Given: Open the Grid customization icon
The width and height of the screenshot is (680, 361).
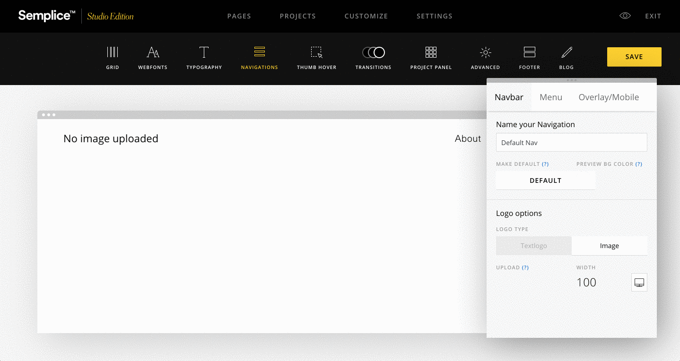Looking at the screenshot, I should pos(113,52).
